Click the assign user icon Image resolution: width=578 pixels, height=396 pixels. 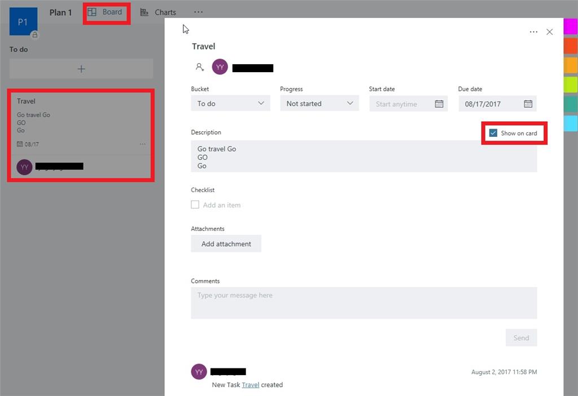click(200, 67)
